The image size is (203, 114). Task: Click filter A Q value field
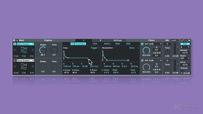coord(156,50)
